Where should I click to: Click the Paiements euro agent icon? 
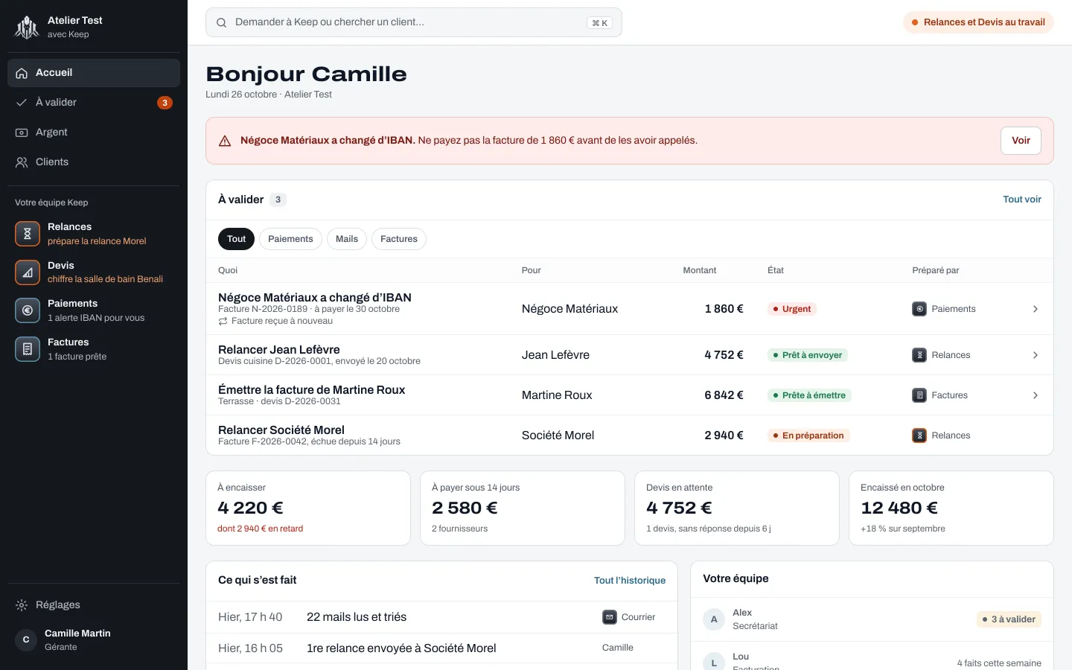pyautogui.click(x=28, y=310)
